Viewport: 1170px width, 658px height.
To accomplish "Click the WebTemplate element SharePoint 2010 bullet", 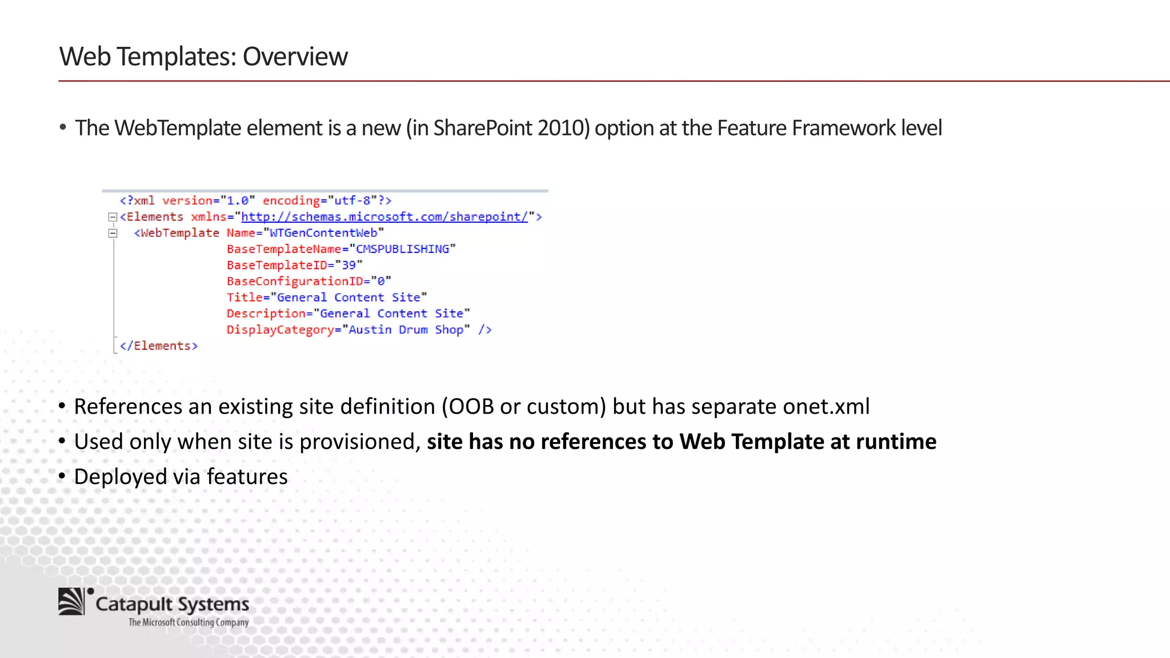I will [508, 128].
